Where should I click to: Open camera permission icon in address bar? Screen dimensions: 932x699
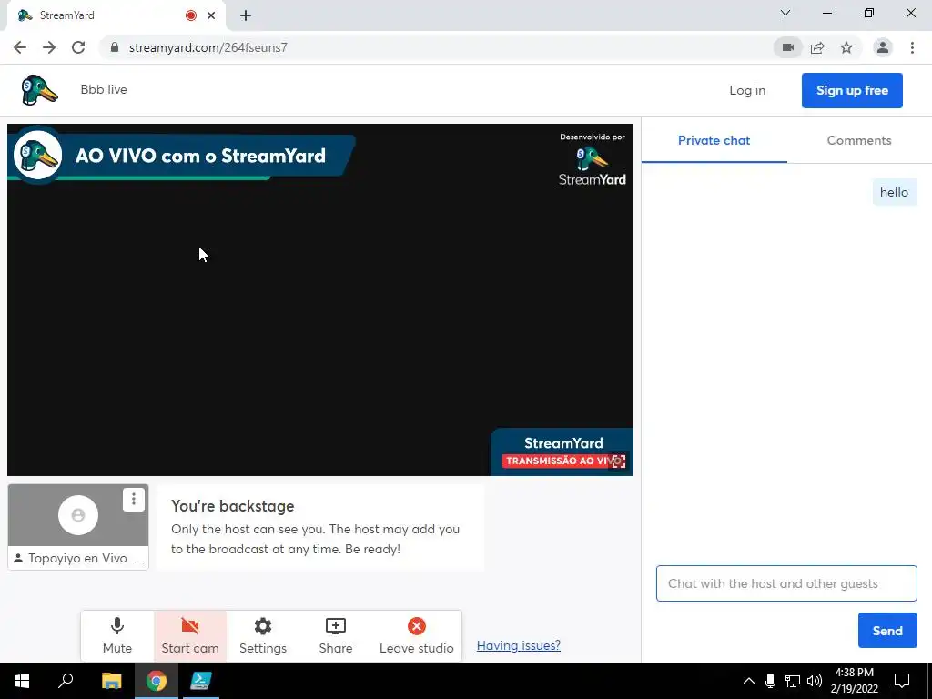[788, 47]
